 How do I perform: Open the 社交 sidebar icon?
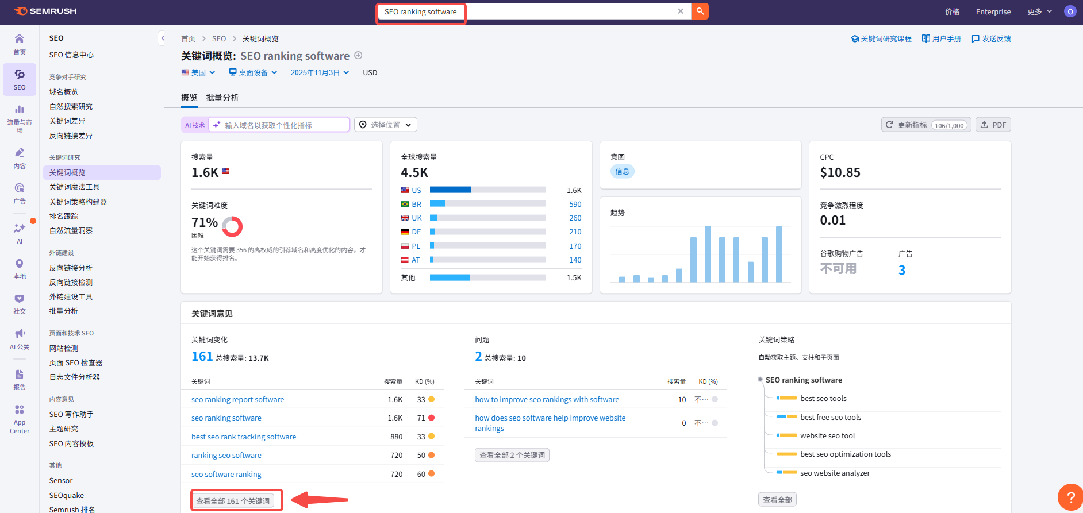[x=20, y=304]
